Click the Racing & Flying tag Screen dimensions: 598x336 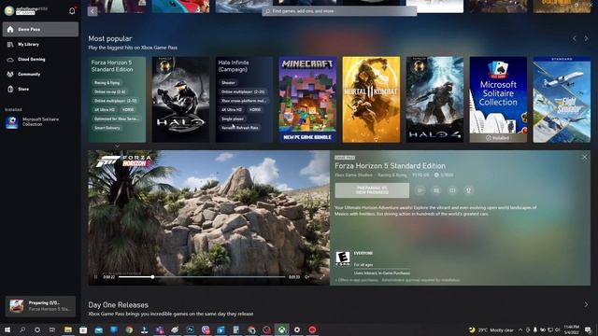pos(107,83)
